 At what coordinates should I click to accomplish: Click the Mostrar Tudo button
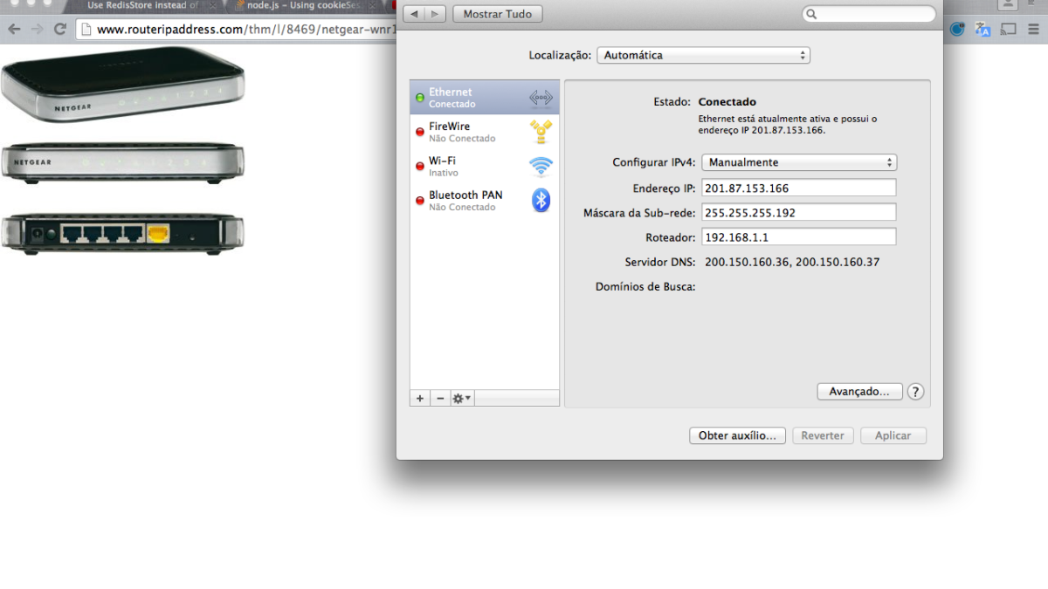pos(498,14)
